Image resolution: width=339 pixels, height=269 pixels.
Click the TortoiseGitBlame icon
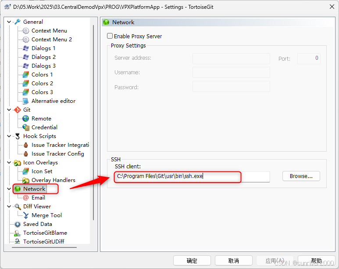[18, 233]
